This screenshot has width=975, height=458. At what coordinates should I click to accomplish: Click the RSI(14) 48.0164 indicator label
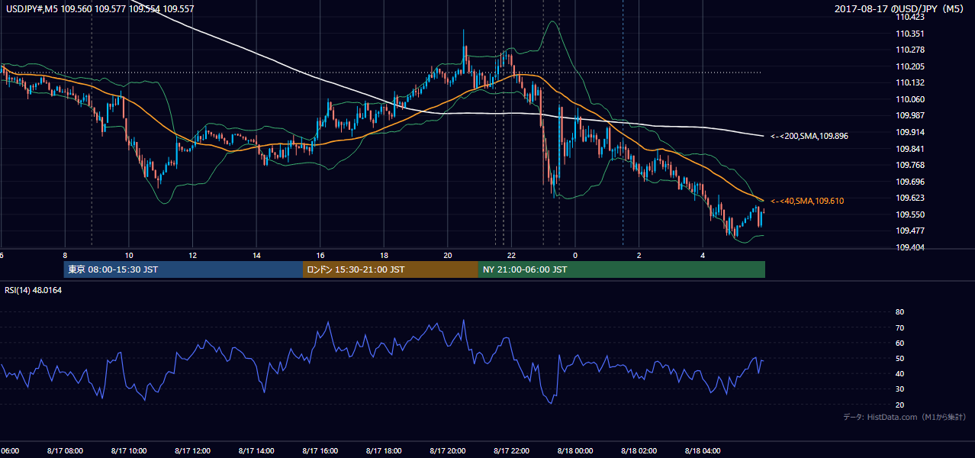34,290
